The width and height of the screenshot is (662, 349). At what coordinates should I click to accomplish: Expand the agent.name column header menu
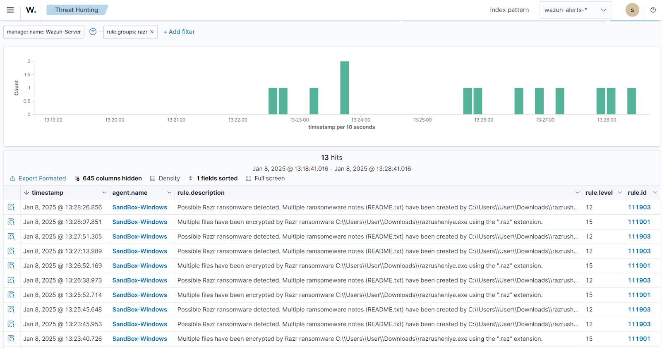click(x=169, y=193)
